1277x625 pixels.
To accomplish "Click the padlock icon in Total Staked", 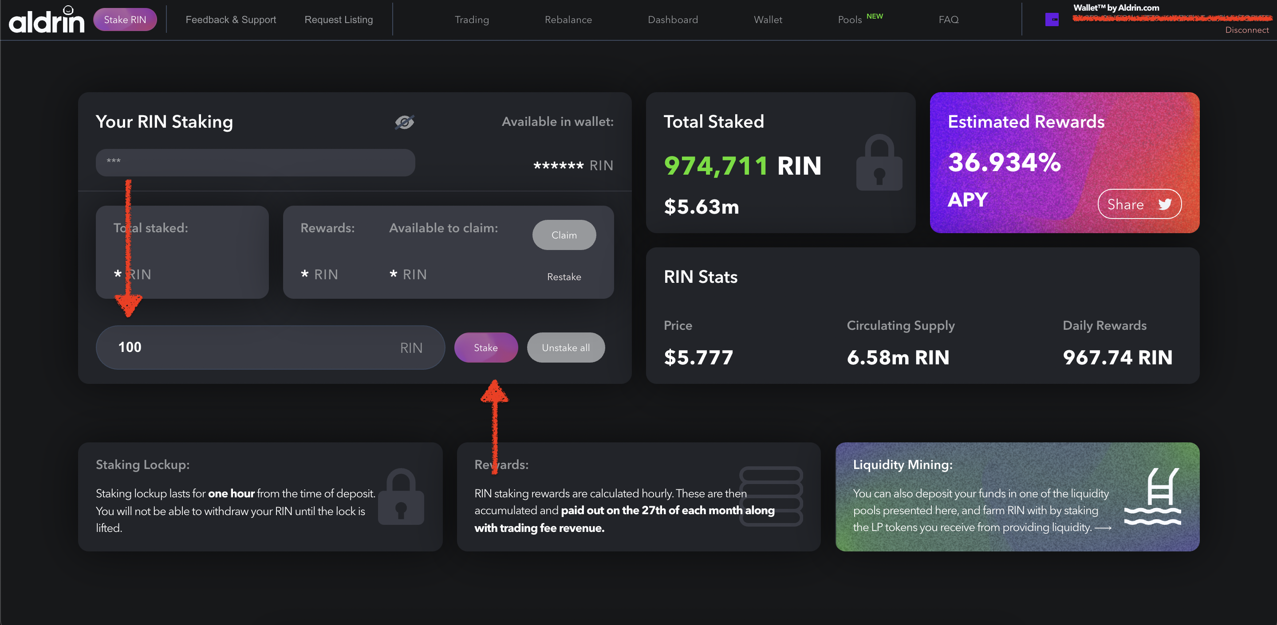I will tap(879, 162).
